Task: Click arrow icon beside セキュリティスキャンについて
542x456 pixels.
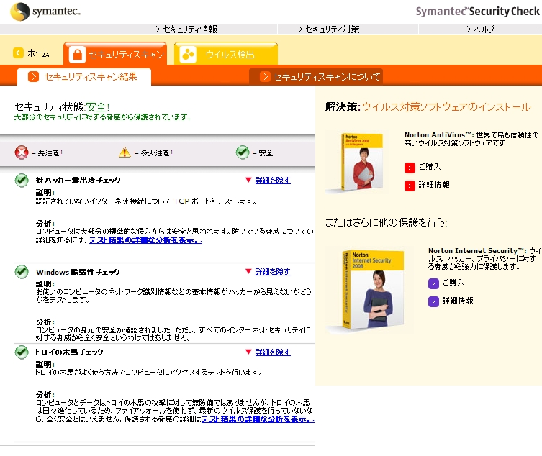Action: (x=265, y=76)
